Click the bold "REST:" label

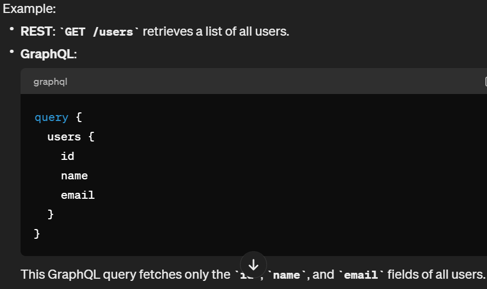click(x=38, y=31)
